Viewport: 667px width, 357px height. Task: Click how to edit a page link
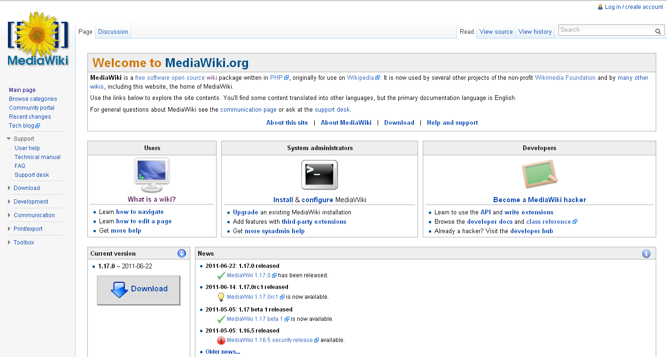[144, 221]
